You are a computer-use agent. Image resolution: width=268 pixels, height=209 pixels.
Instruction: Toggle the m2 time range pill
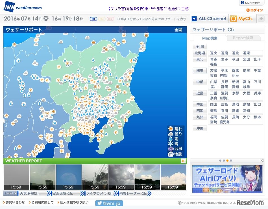[102, 19]
